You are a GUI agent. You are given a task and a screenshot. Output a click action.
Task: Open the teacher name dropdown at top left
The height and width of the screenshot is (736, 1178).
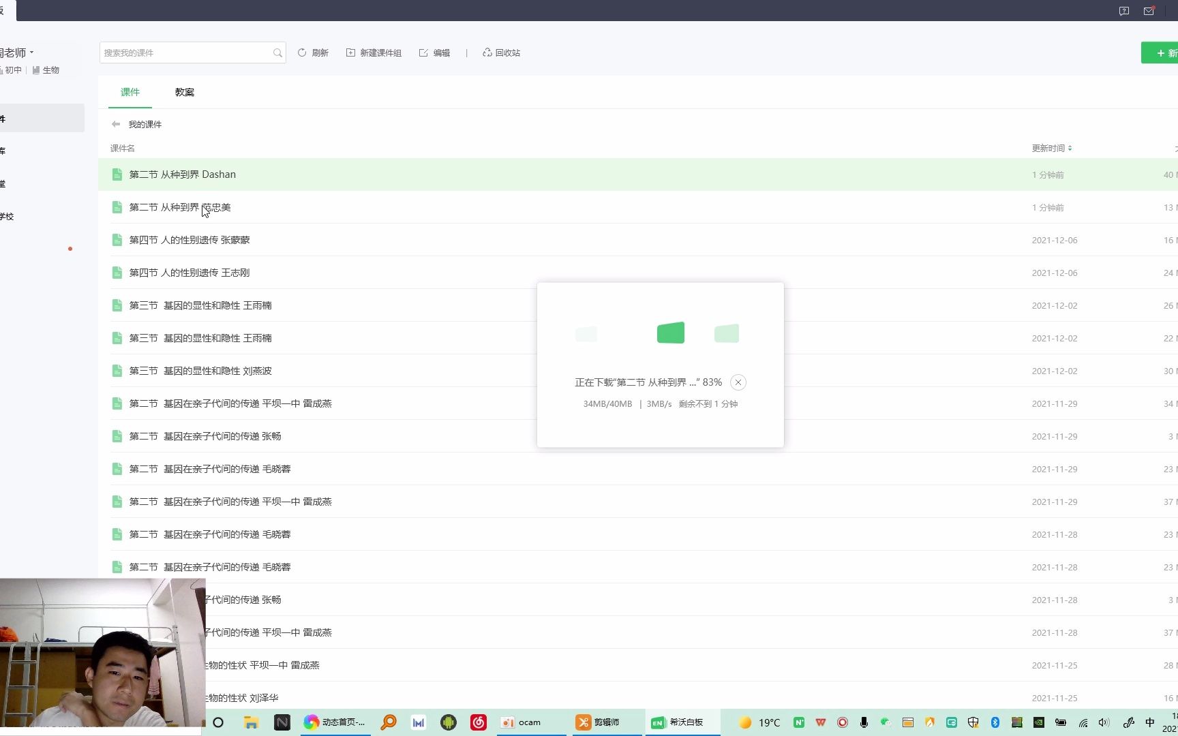(18, 52)
